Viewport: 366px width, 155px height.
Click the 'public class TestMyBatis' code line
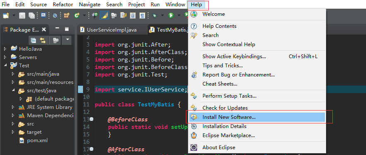pos(137,104)
